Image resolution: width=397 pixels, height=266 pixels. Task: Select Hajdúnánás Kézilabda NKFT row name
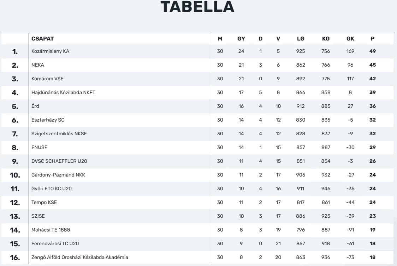pos(63,92)
